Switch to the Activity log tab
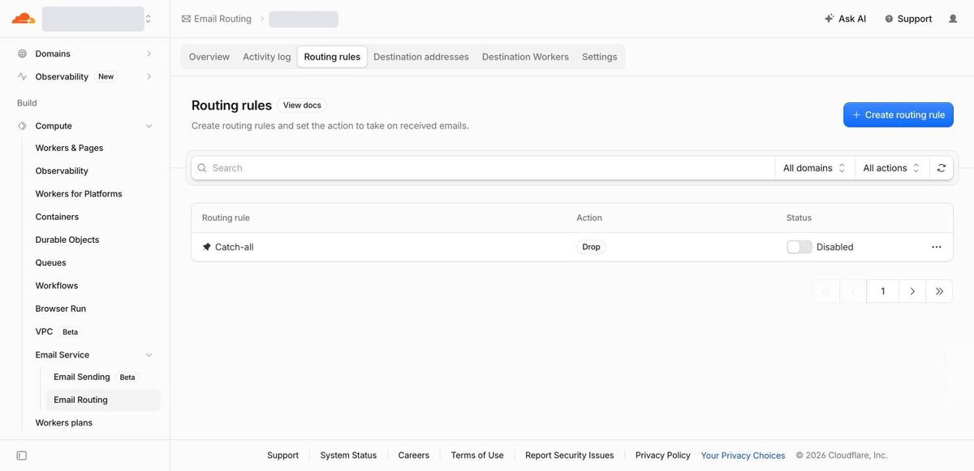 267,57
